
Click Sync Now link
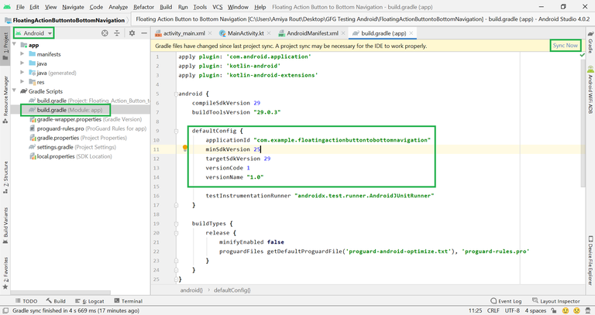click(x=565, y=46)
